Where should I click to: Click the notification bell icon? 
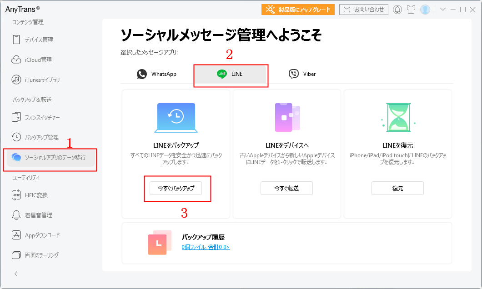pos(397,9)
